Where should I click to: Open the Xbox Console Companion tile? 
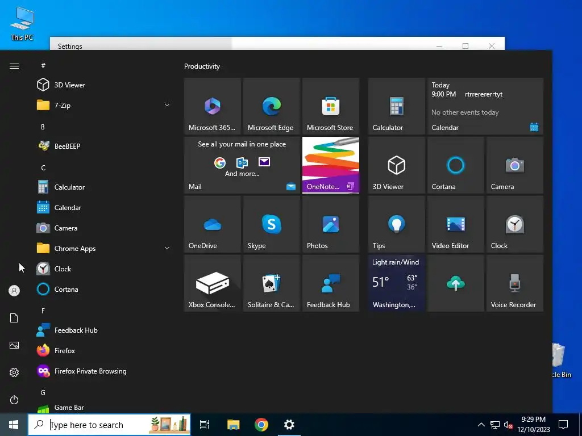point(213,283)
